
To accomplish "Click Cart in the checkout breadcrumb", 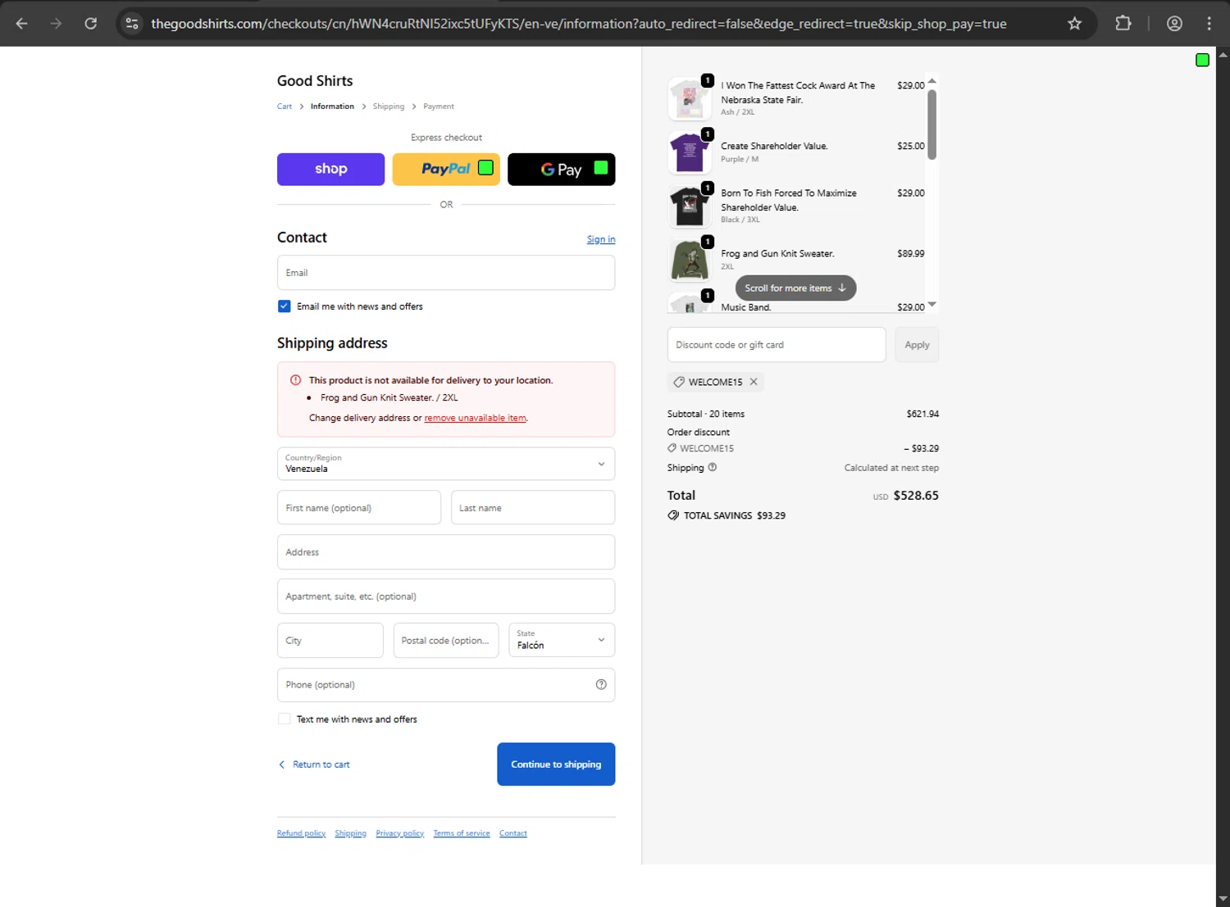I will pyautogui.click(x=285, y=107).
